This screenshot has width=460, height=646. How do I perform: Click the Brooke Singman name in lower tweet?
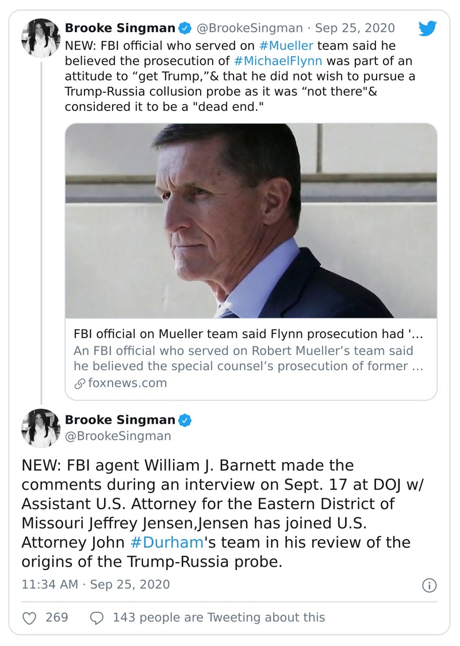(x=120, y=420)
